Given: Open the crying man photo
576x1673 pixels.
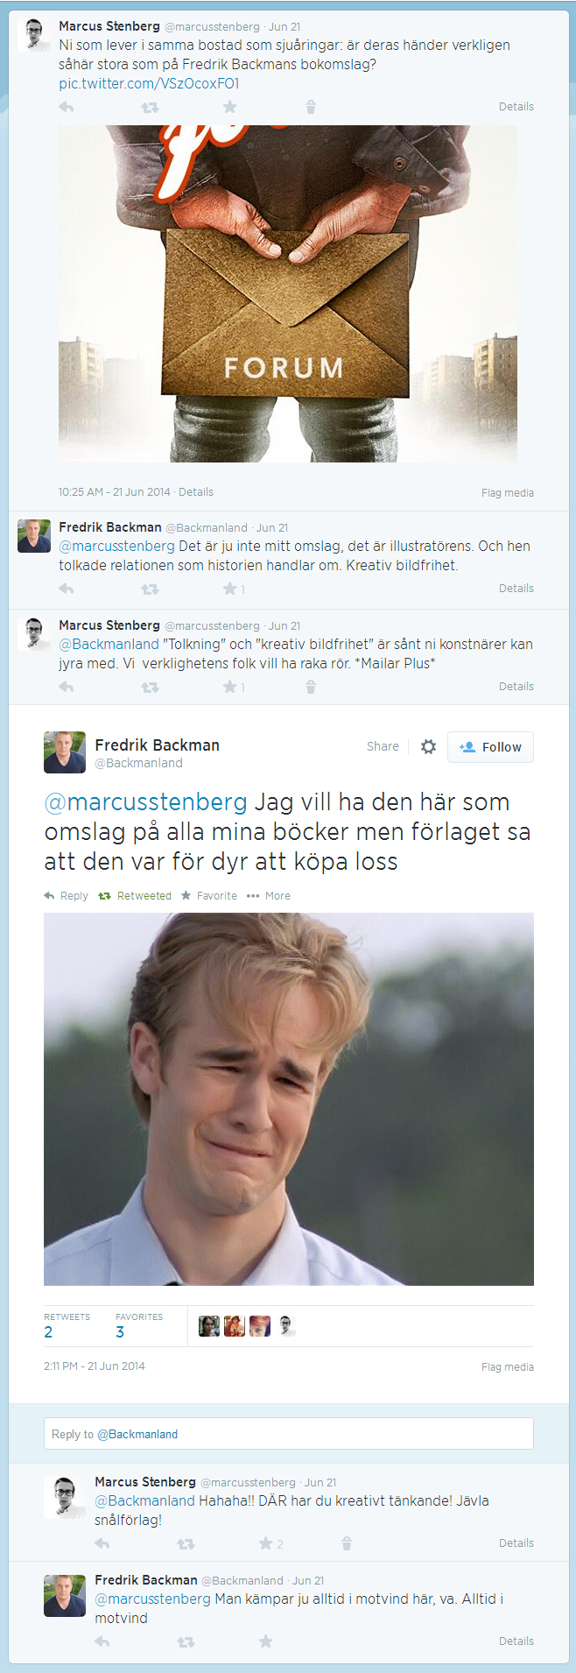Looking at the screenshot, I should (x=289, y=1099).
